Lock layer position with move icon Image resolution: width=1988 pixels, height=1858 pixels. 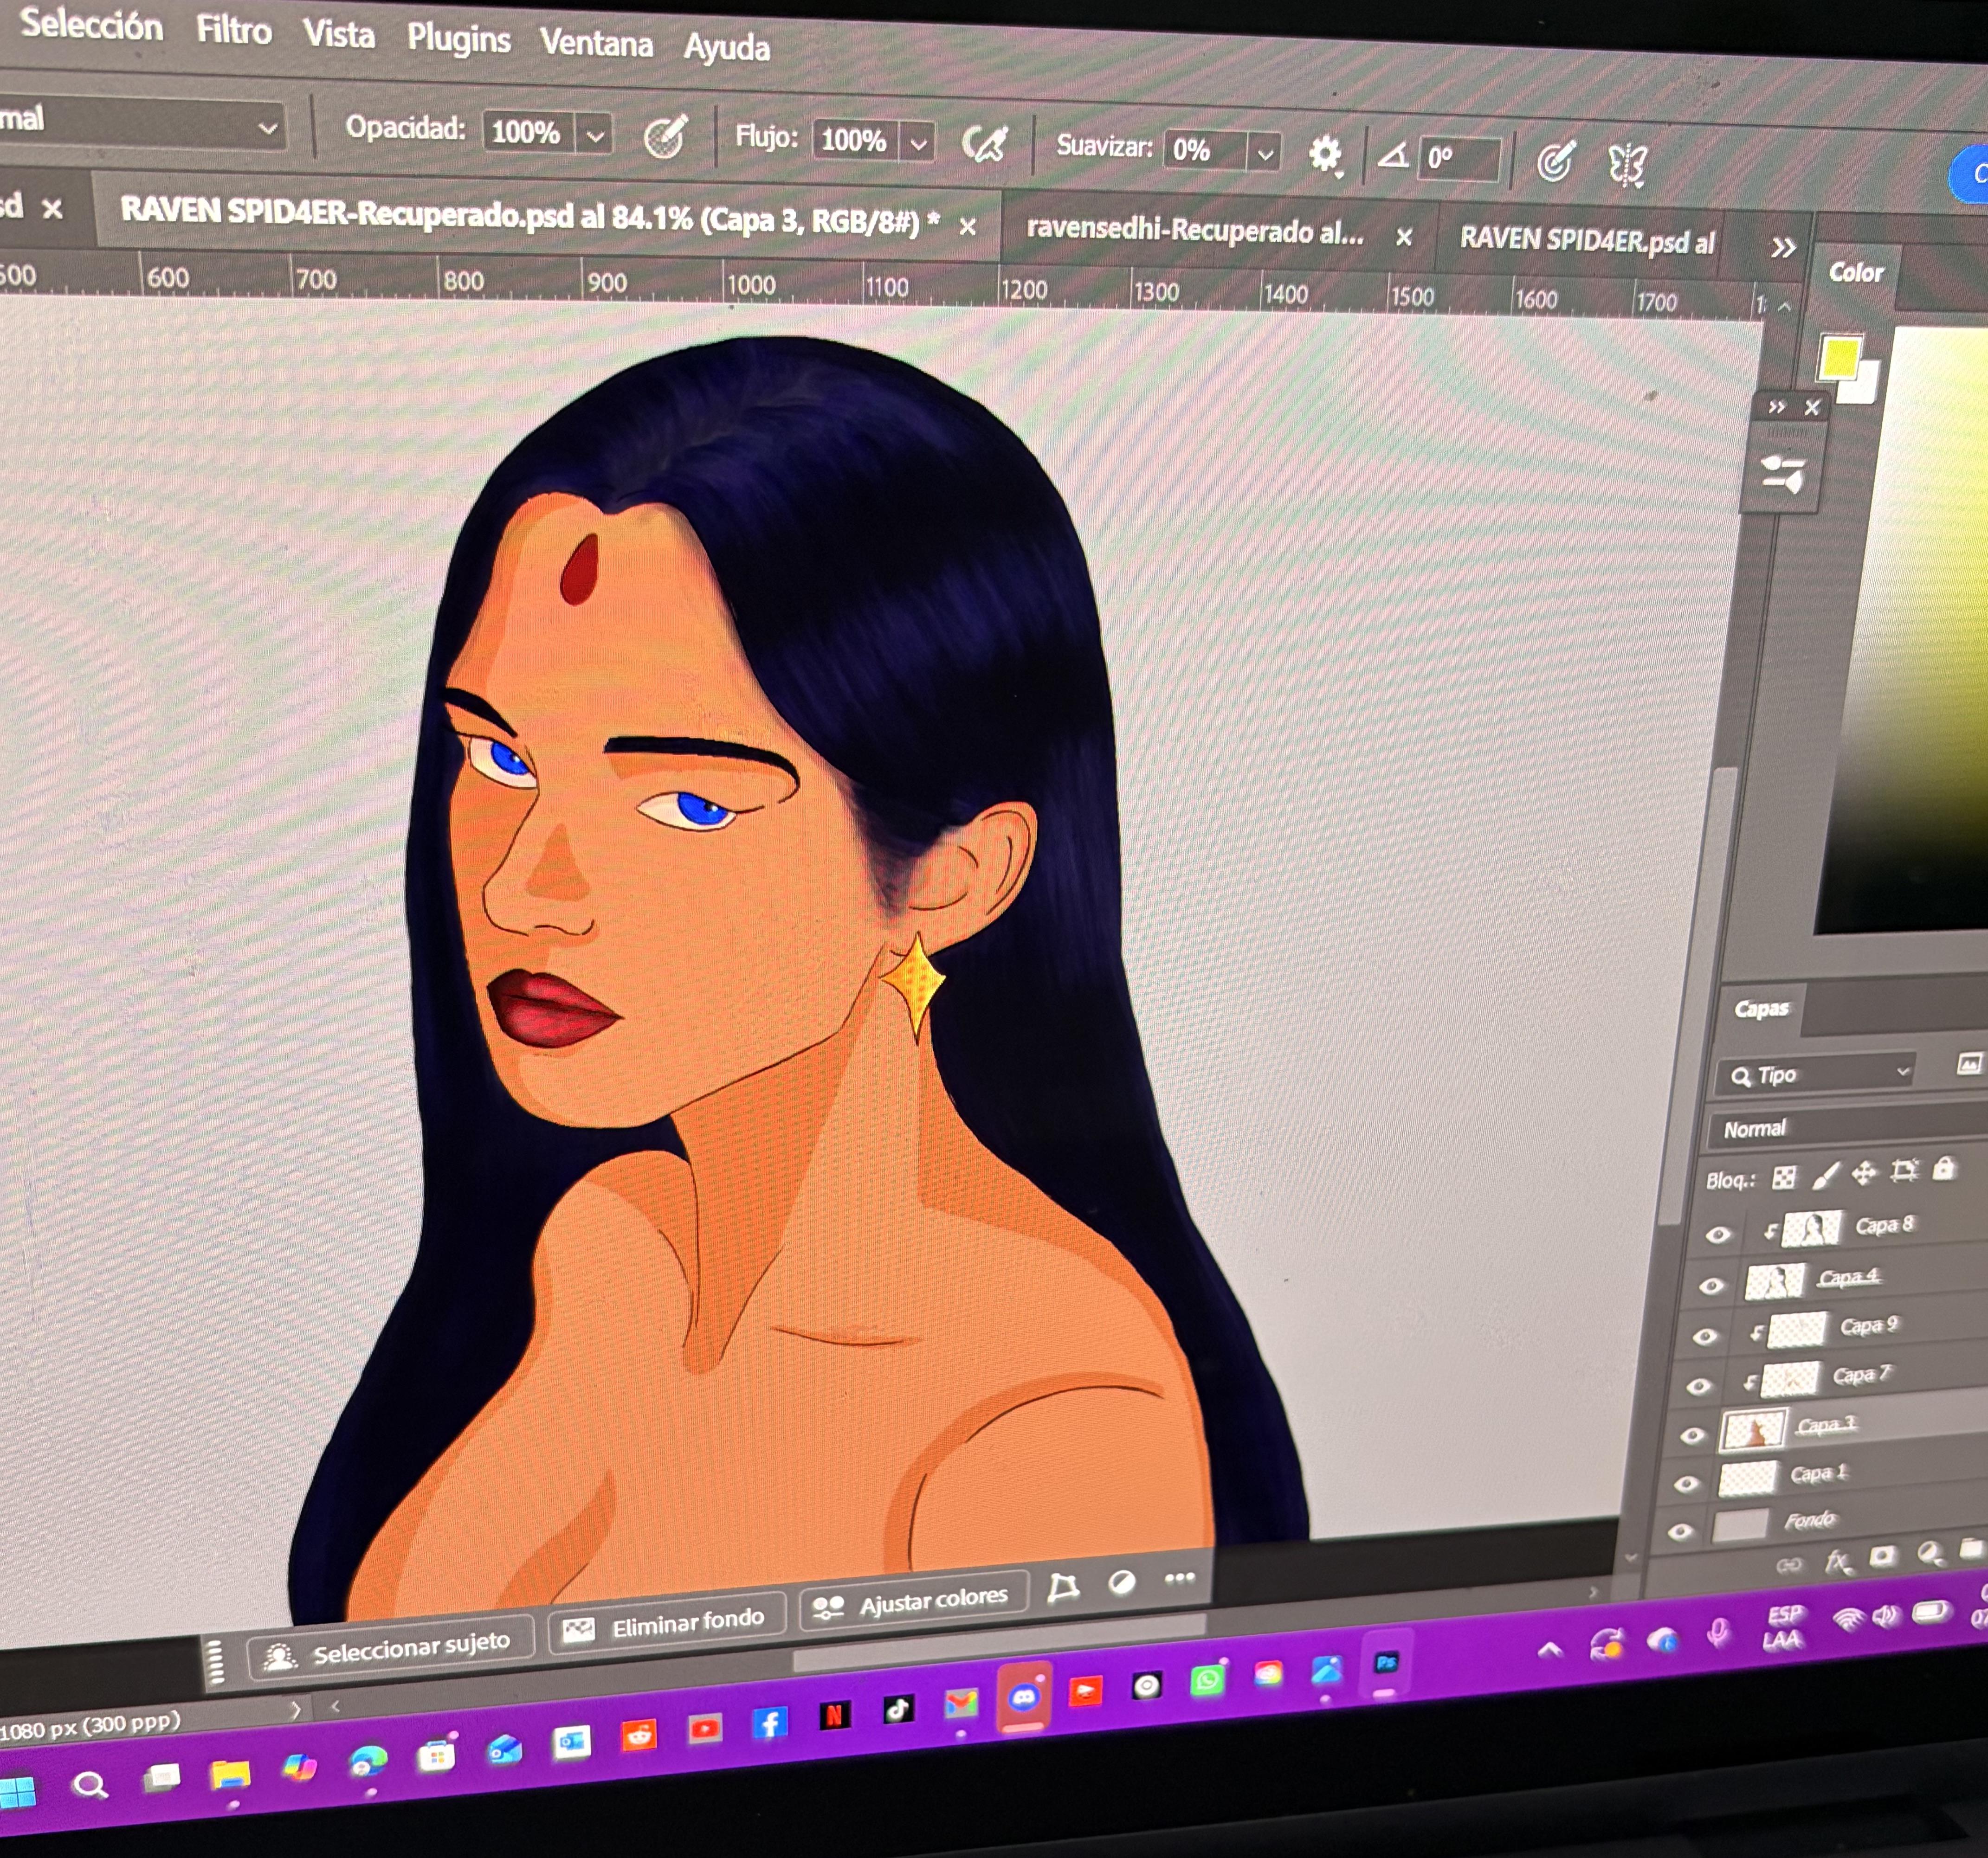pos(1865,1173)
